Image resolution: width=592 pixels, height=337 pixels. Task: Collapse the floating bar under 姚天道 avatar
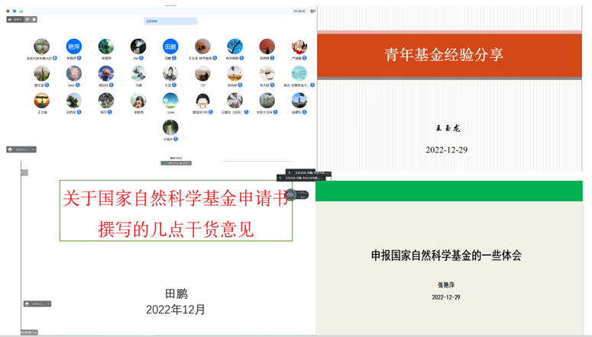pyautogui.click(x=34, y=149)
